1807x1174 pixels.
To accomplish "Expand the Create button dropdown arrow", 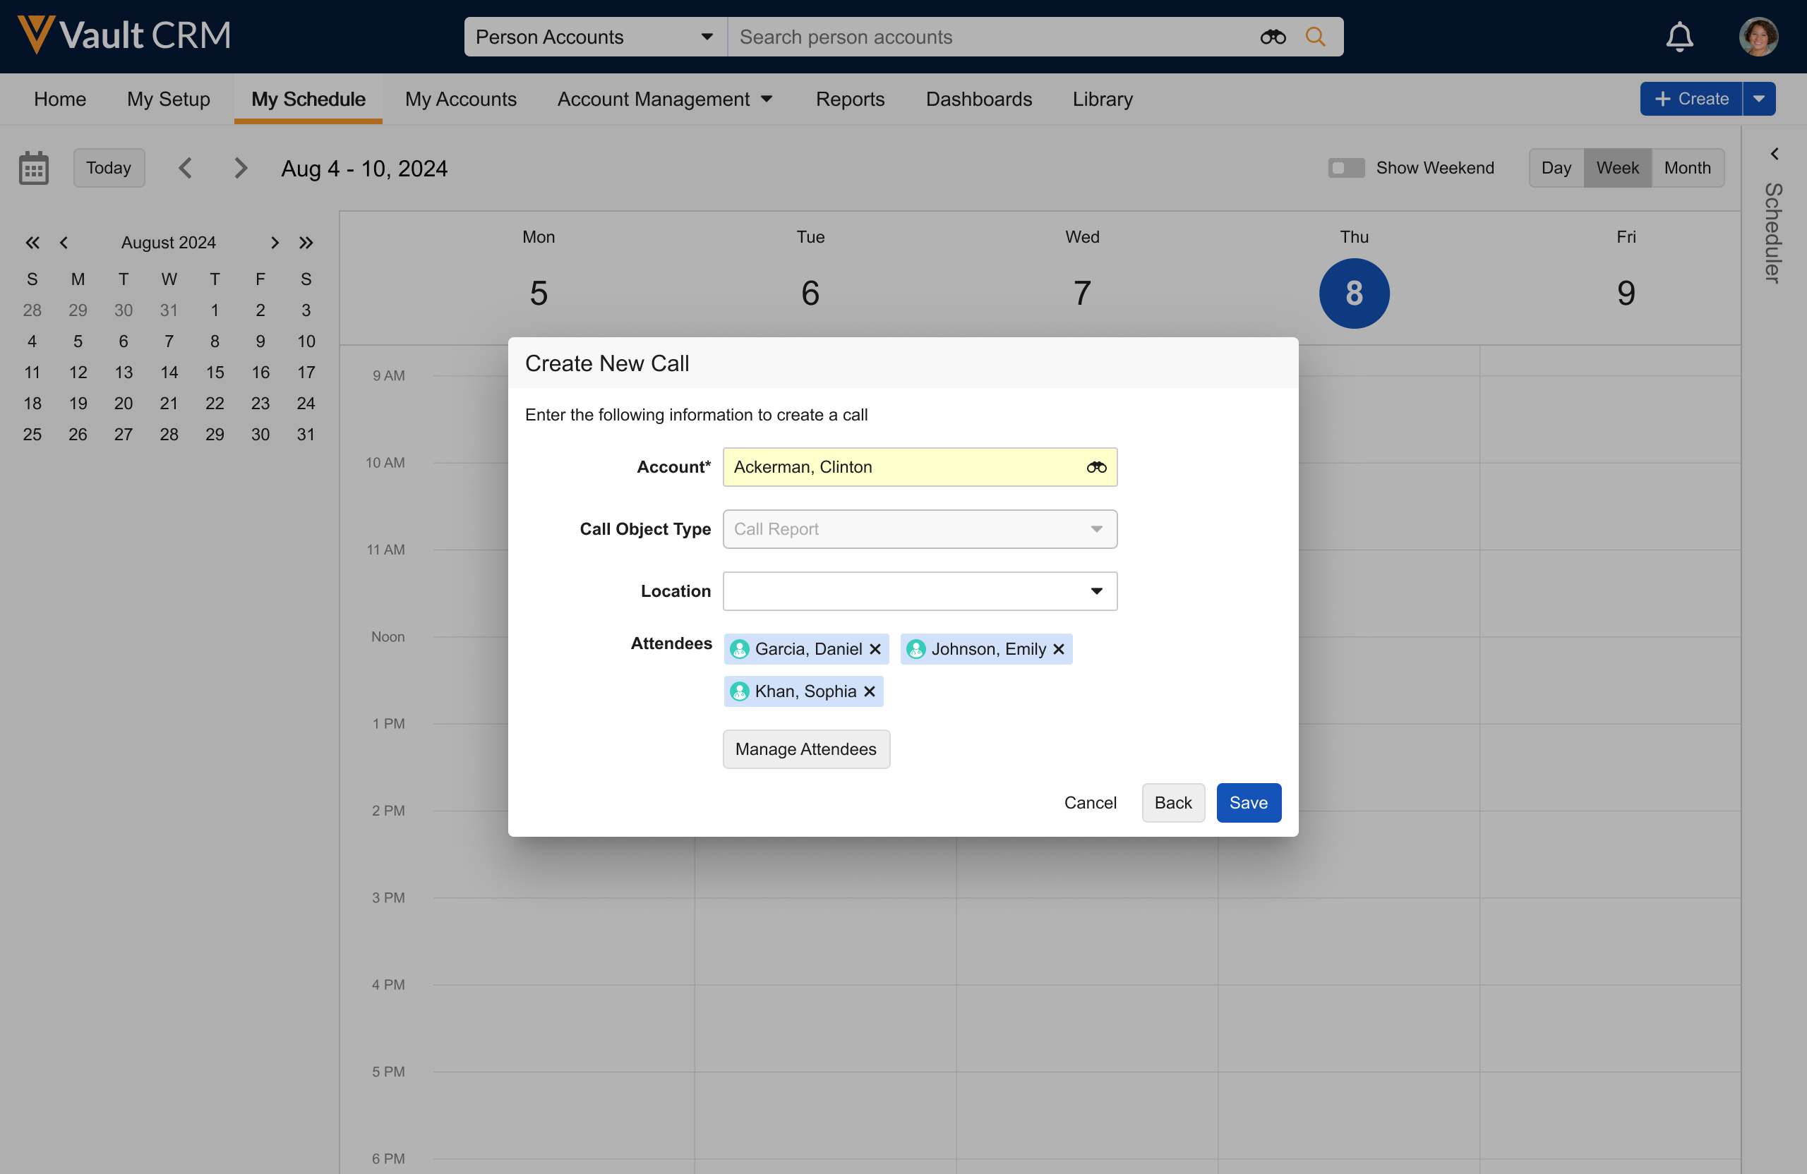I will 1758,99.
